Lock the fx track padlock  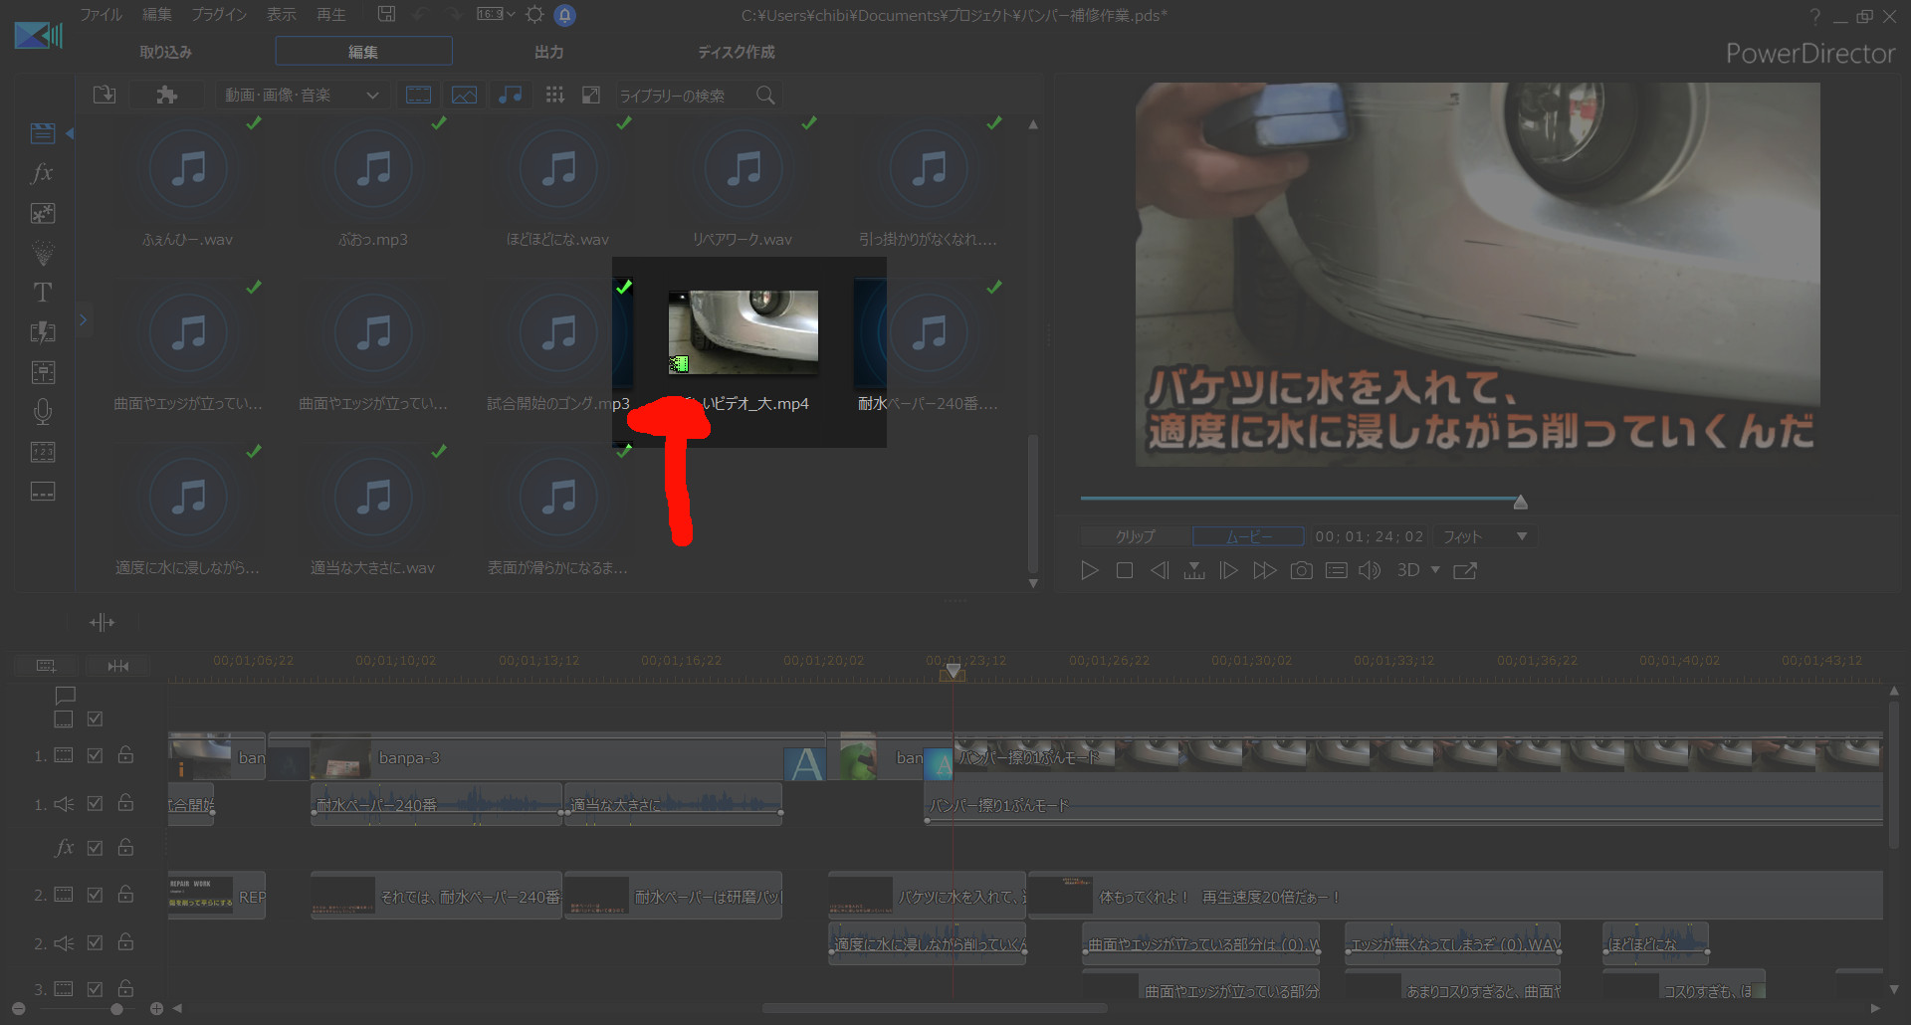(125, 847)
